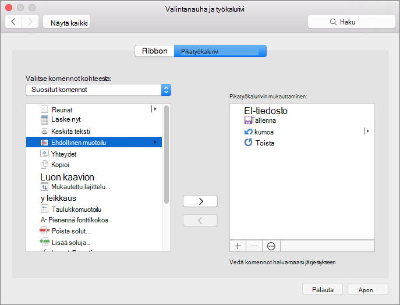The image size is (400, 305).
Task: Click the Mukautettu lajittelu sort icon
Action: [x=44, y=187]
